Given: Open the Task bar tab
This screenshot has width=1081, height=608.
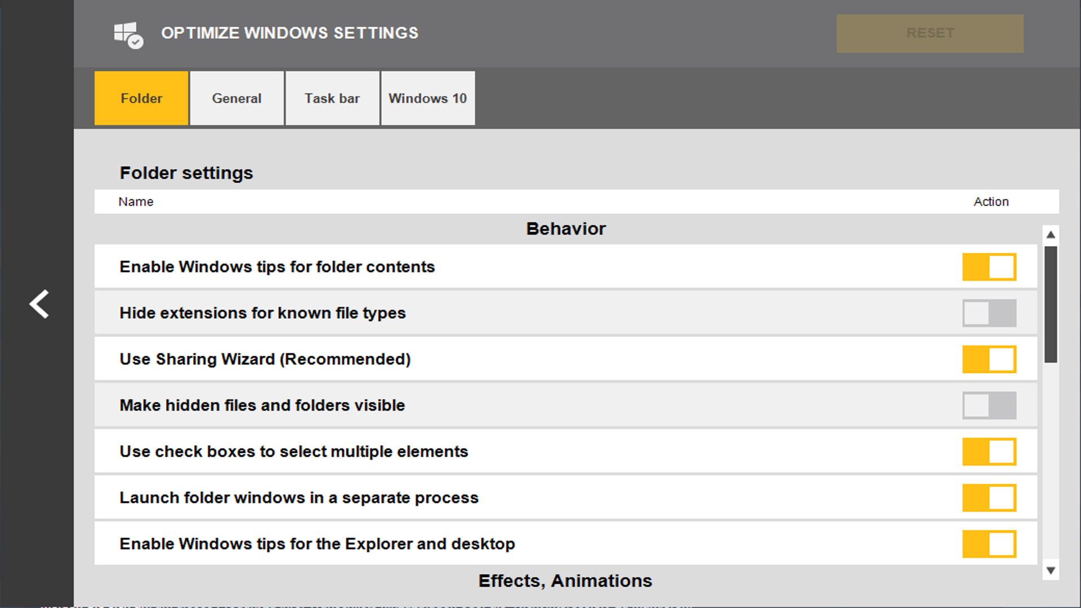Looking at the screenshot, I should pyautogui.click(x=332, y=98).
